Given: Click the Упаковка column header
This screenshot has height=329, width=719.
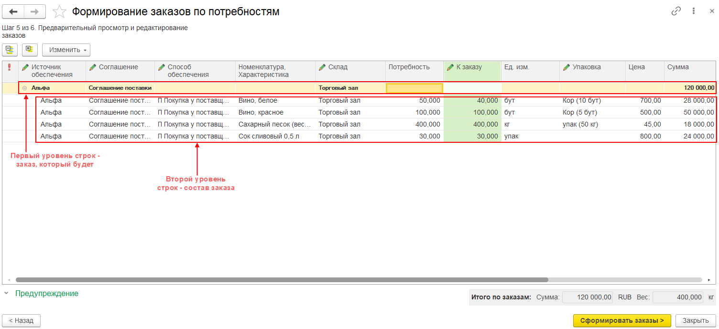Looking at the screenshot, I should (x=592, y=71).
